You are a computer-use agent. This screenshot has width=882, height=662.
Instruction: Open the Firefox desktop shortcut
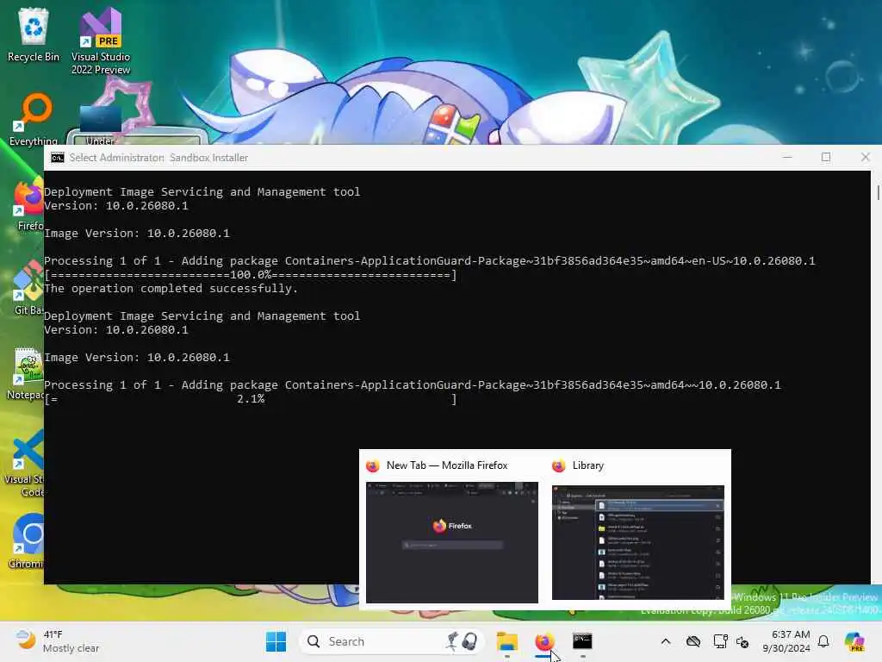click(28, 205)
